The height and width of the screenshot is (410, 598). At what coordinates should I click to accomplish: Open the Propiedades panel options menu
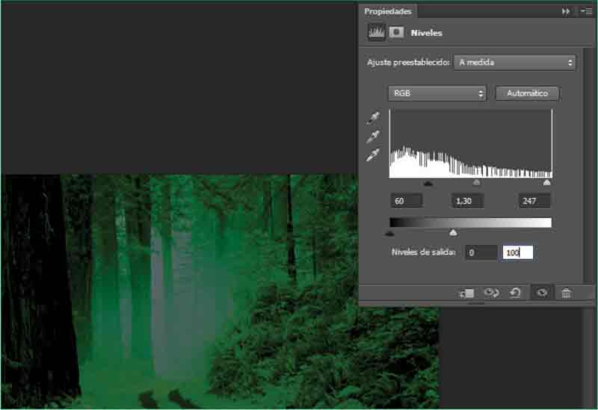point(585,11)
